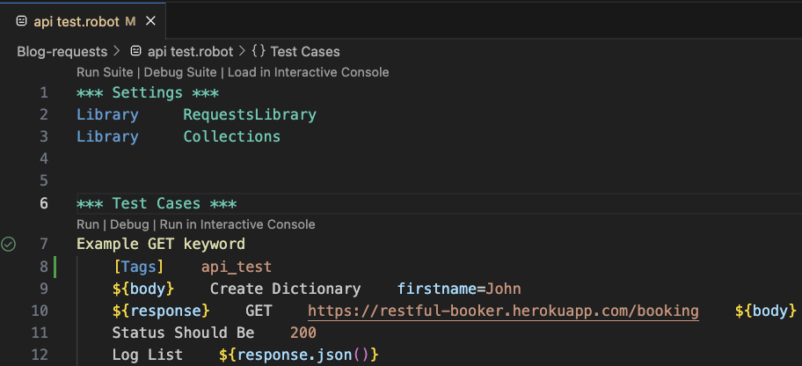Click the curly braces Test Cases symbol icon
Screen dimensions: 802x366
(259, 51)
